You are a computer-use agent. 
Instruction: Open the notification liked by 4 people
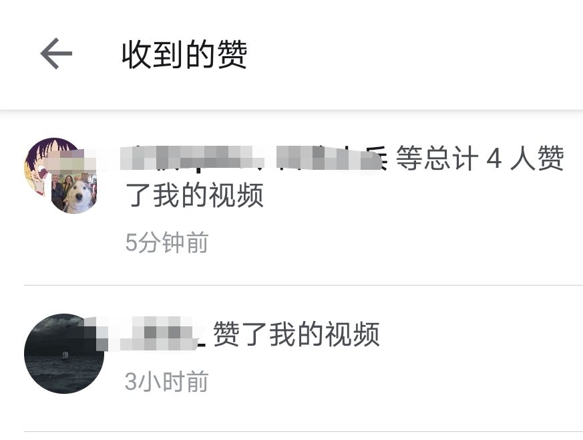[x=291, y=198]
